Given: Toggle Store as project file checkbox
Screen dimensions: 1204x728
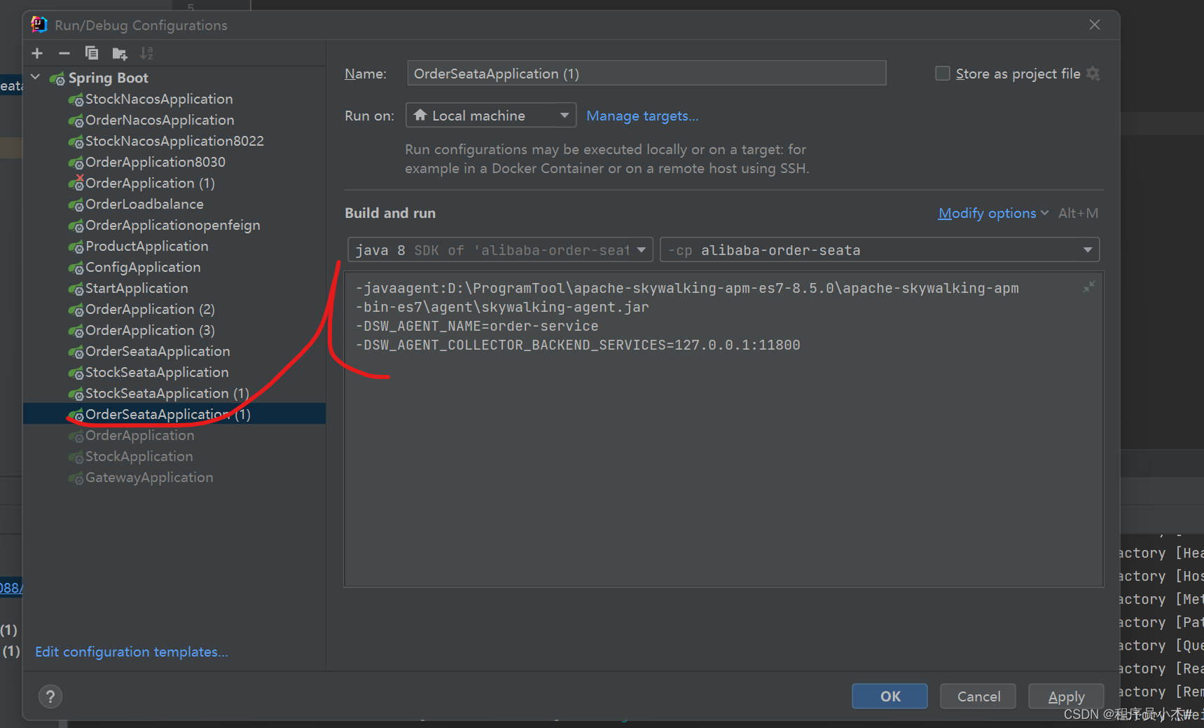Looking at the screenshot, I should point(943,74).
